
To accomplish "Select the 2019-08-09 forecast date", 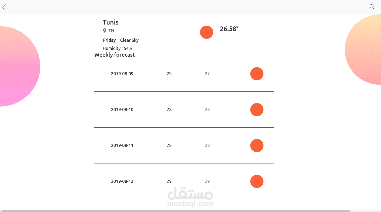I will 122,74.
